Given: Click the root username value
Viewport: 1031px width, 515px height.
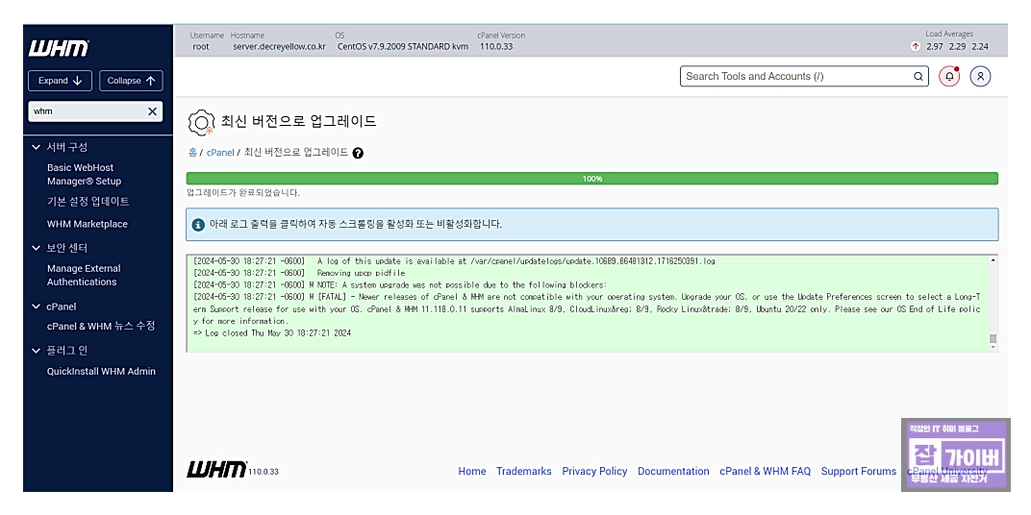Looking at the screenshot, I should (x=201, y=47).
